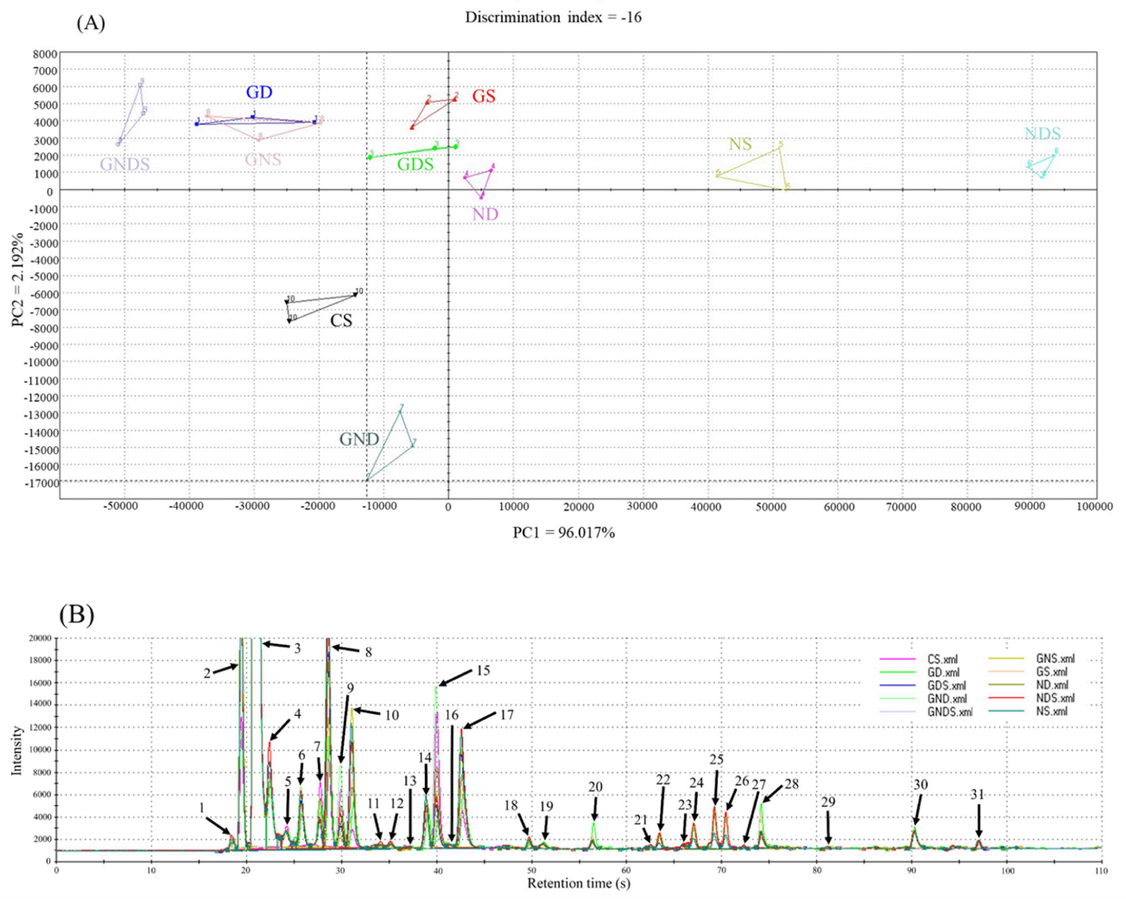
Task: Select peak number label 31
Action: pyautogui.click(x=977, y=794)
